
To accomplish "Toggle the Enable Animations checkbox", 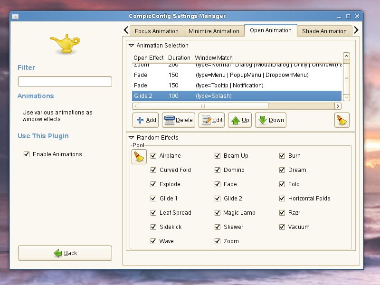I will pyautogui.click(x=27, y=154).
